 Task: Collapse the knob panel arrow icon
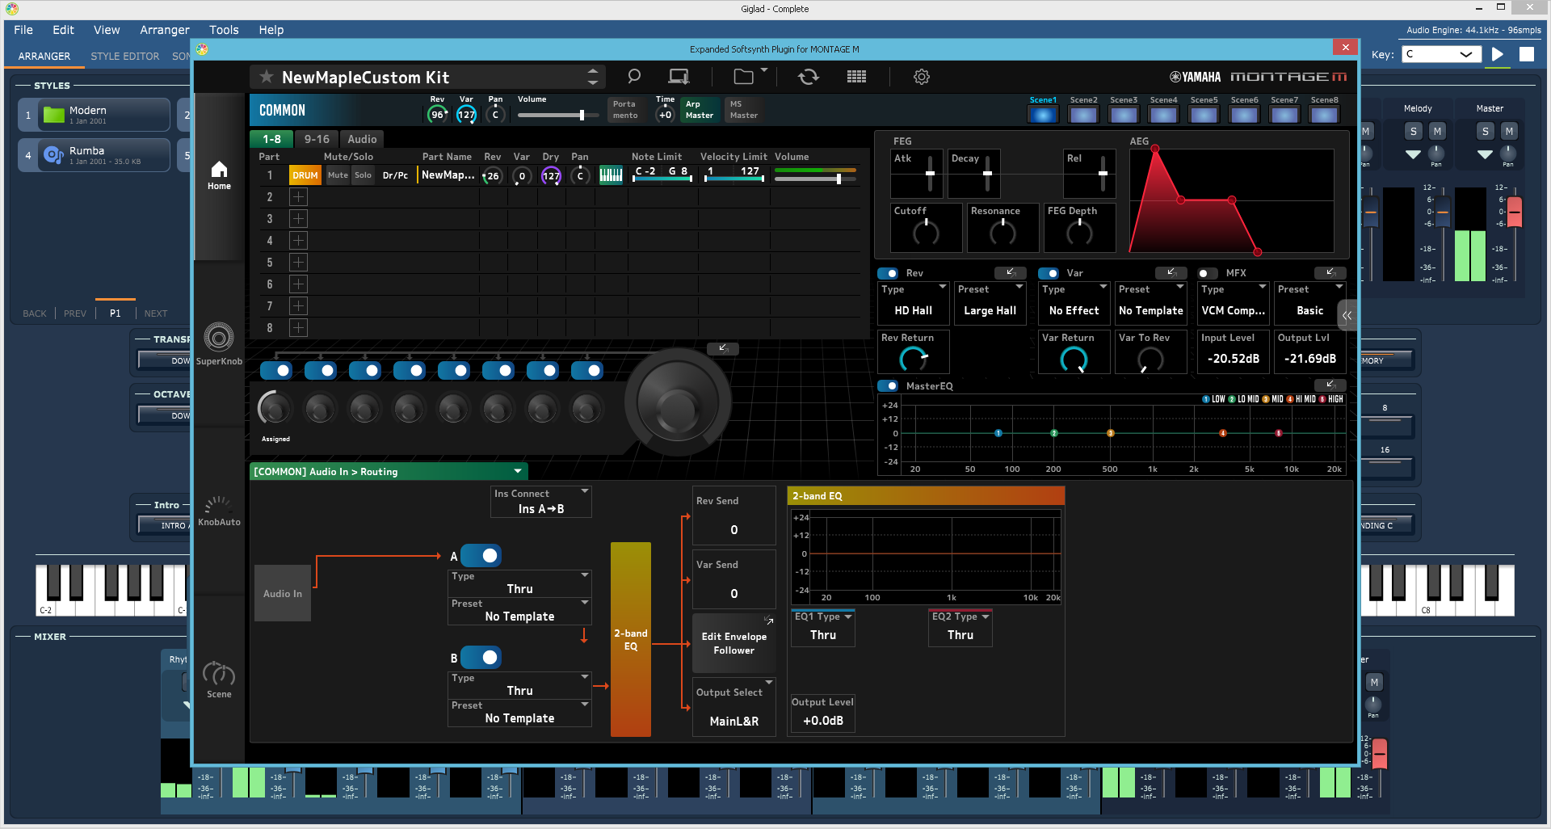[x=723, y=348]
